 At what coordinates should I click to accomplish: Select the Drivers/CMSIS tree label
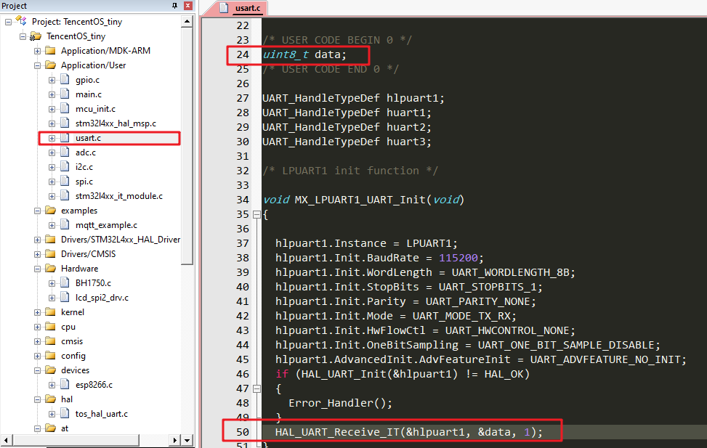pos(89,253)
